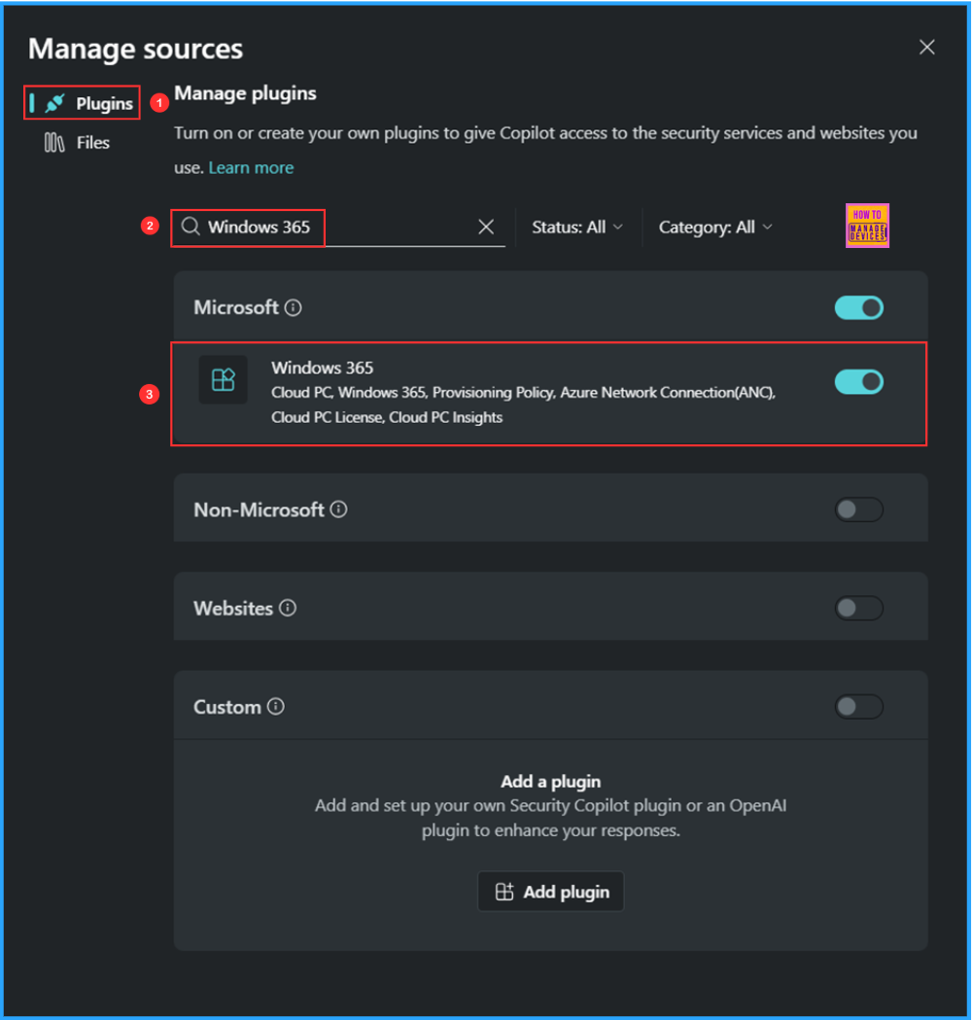
Task: Enable the Non-Microsoft plugins switch
Action: (x=858, y=509)
